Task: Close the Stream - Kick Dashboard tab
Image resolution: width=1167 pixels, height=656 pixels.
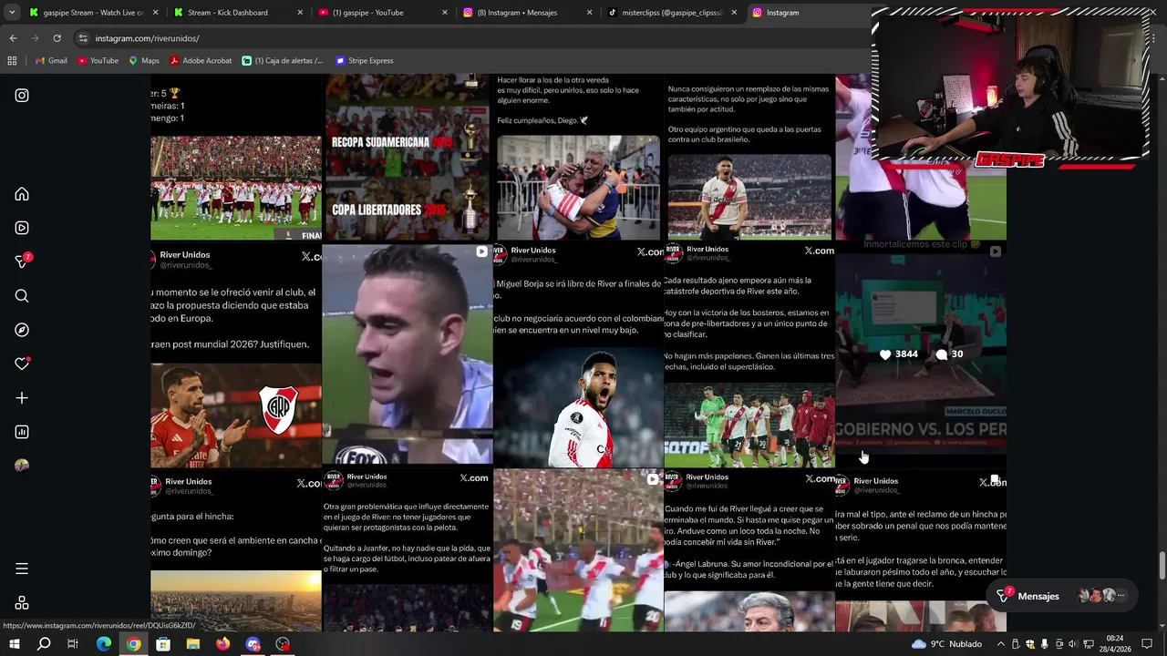Action: point(300,13)
